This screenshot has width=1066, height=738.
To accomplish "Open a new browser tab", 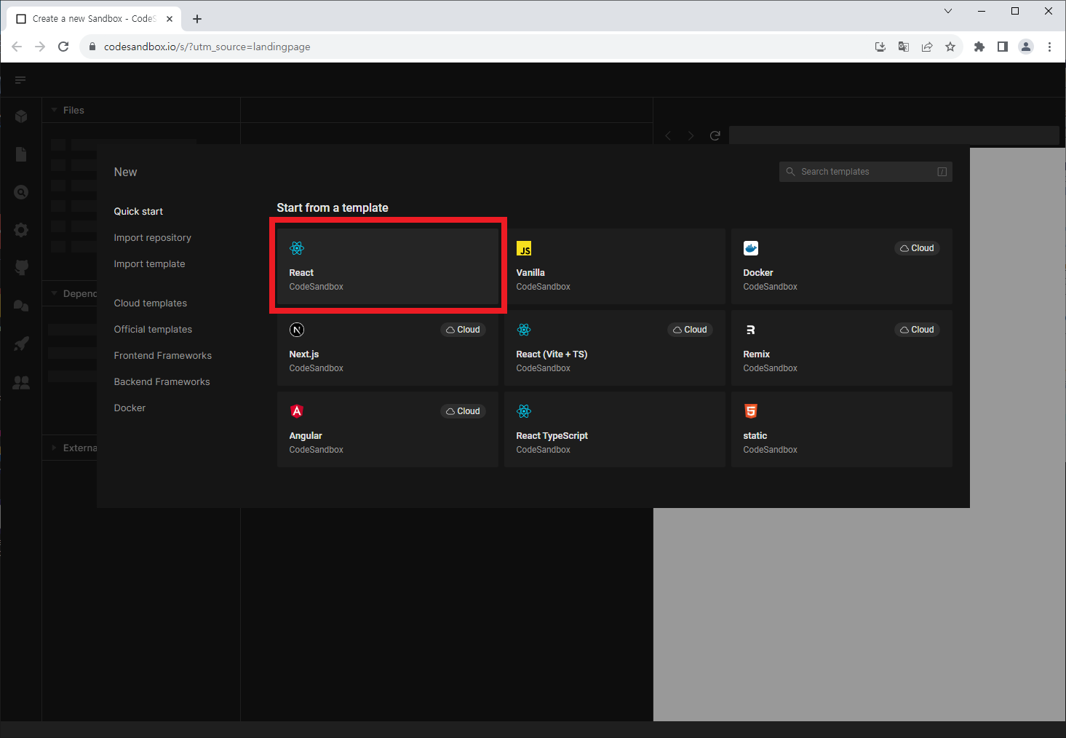I will tap(197, 19).
